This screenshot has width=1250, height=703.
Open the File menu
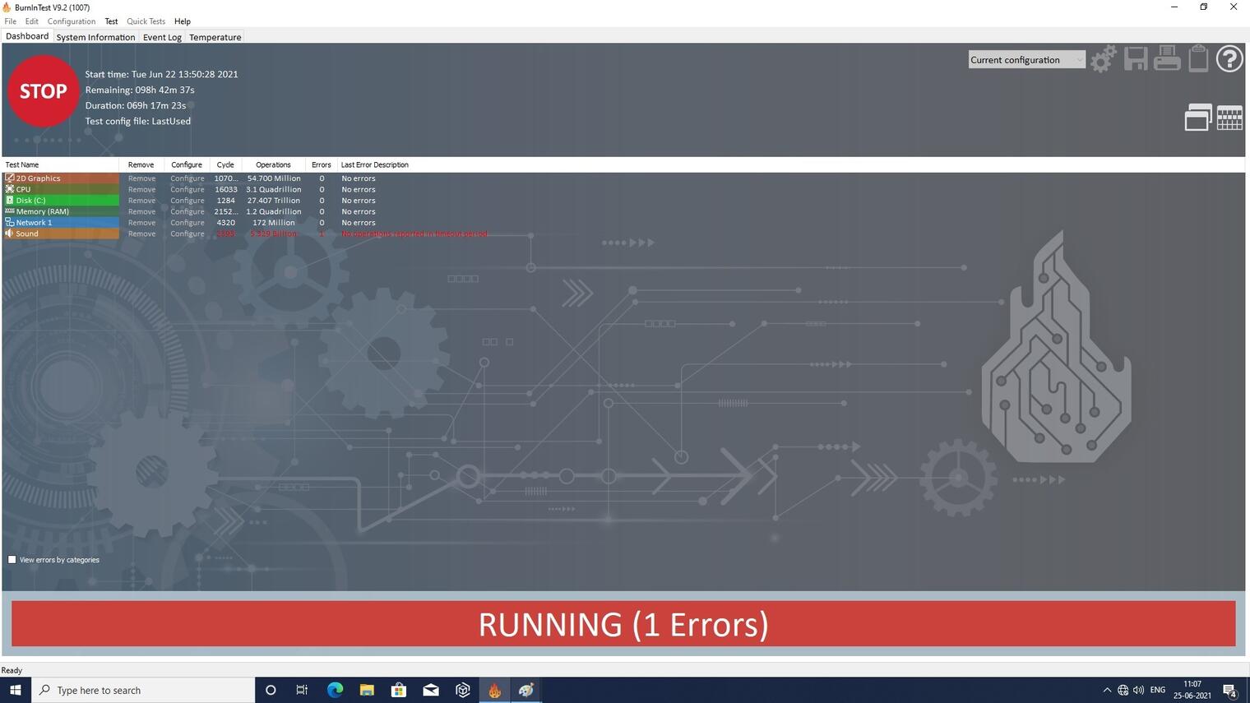coord(11,21)
